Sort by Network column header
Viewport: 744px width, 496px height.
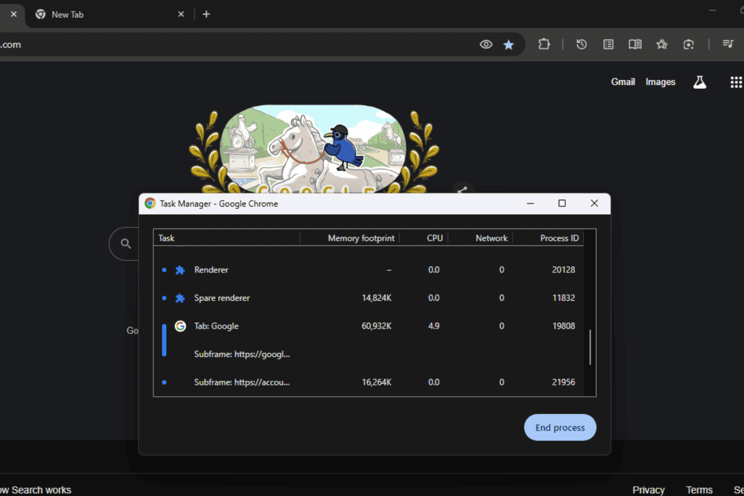pos(480,238)
